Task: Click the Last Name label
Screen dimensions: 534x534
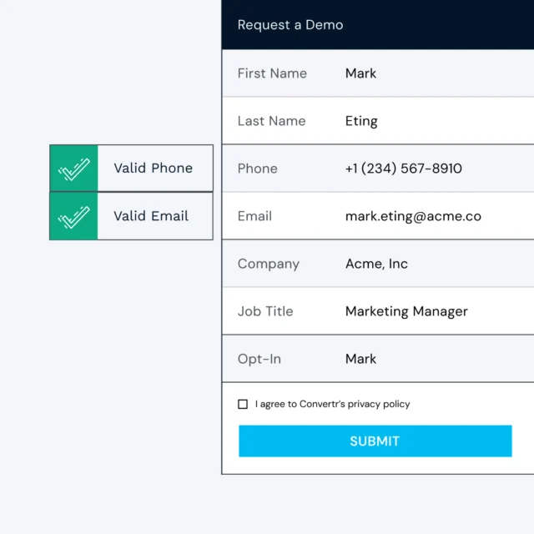Action: click(271, 121)
